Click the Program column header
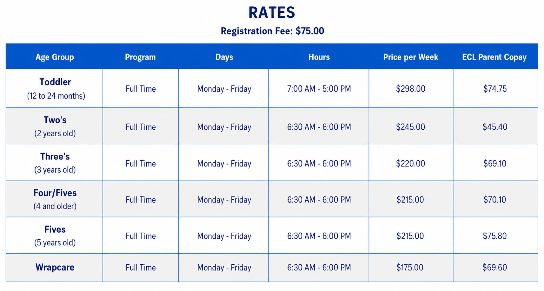 click(140, 57)
